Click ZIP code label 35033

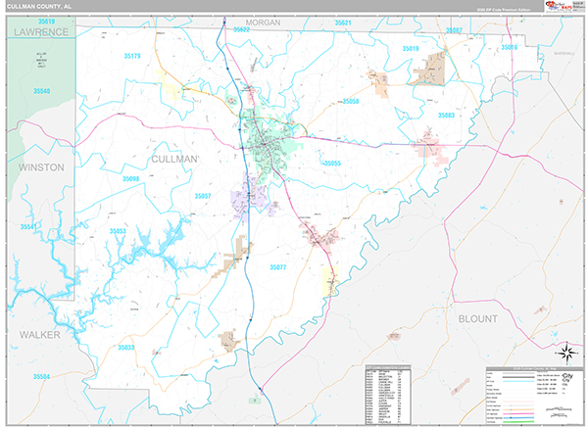pyautogui.click(x=126, y=348)
